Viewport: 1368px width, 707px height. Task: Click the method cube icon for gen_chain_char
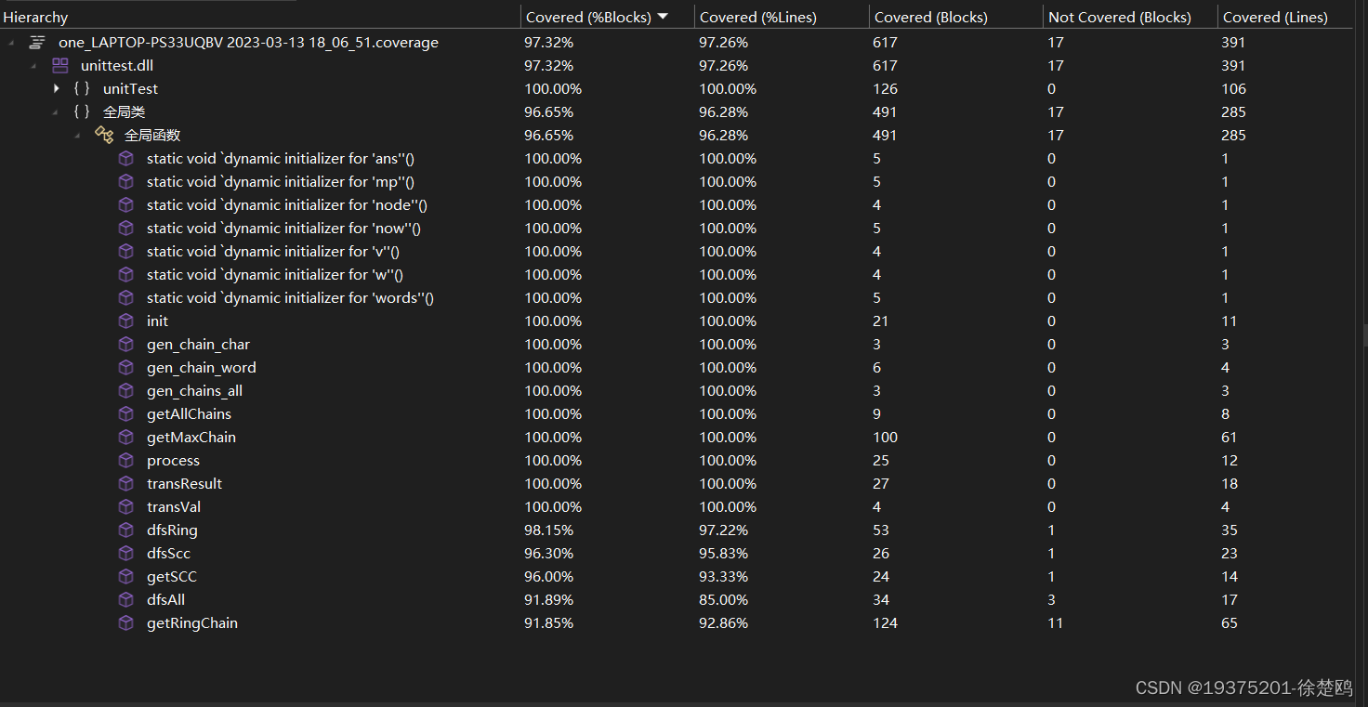tap(126, 345)
